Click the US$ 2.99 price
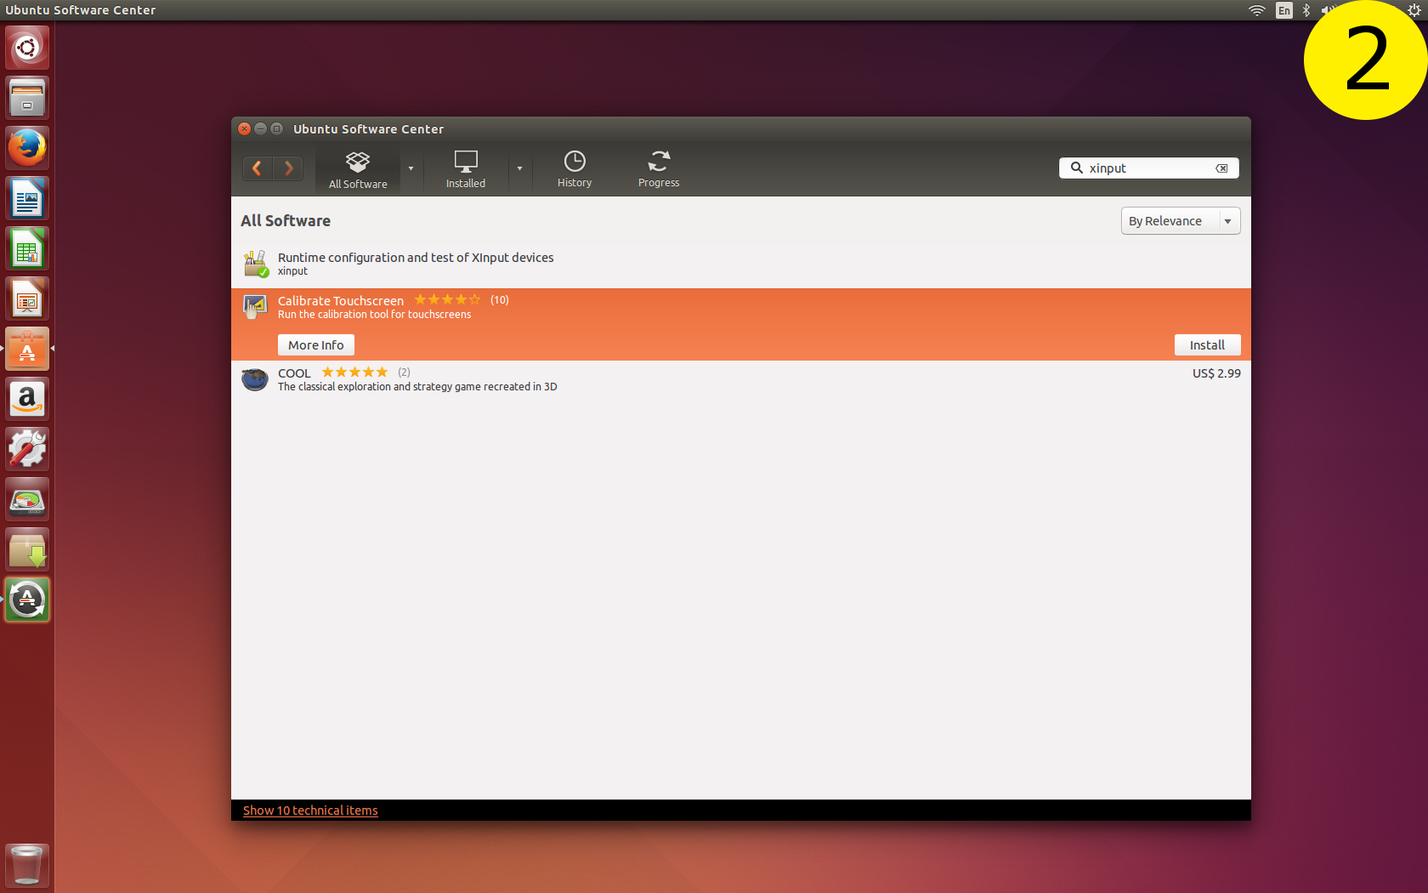Viewport: 1428px width, 893px height. click(x=1216, y=373)
